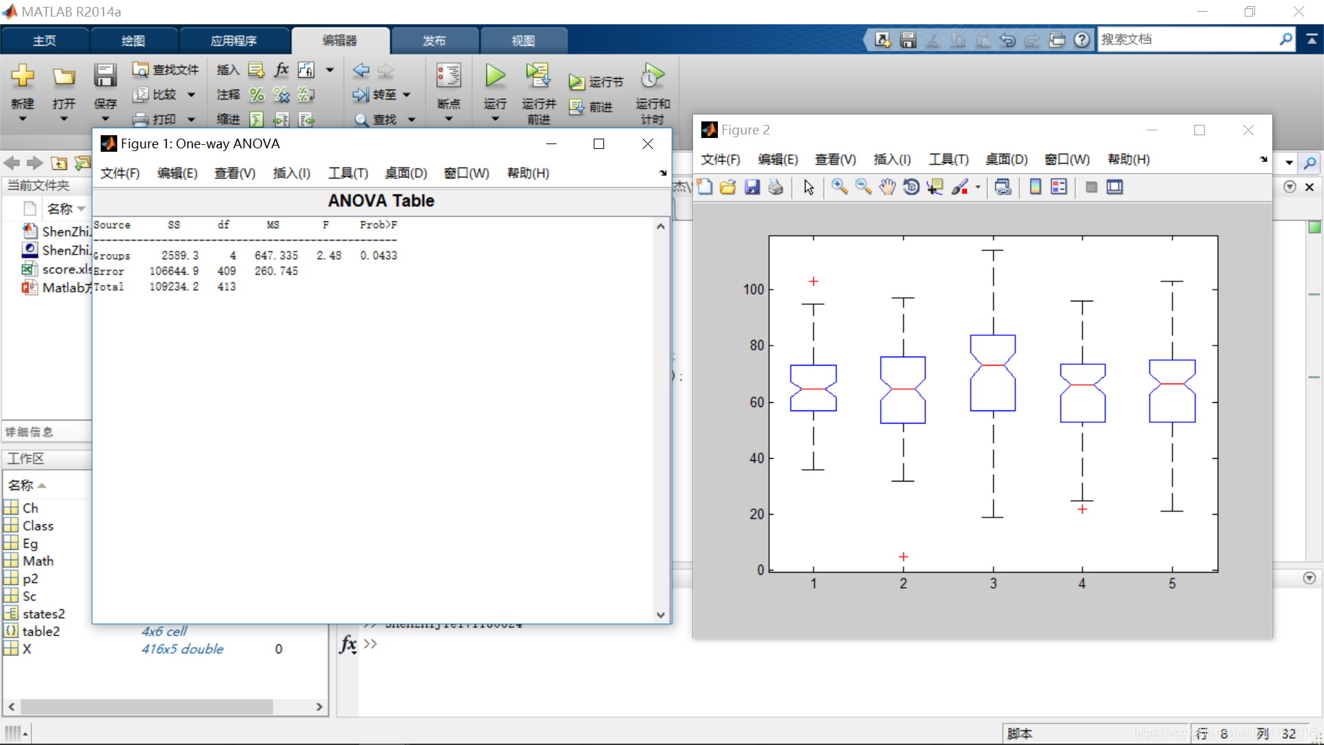Print Figure 2 using printer icon
Viewport: 1324px width, 745px height.
[x=776, y=187]
